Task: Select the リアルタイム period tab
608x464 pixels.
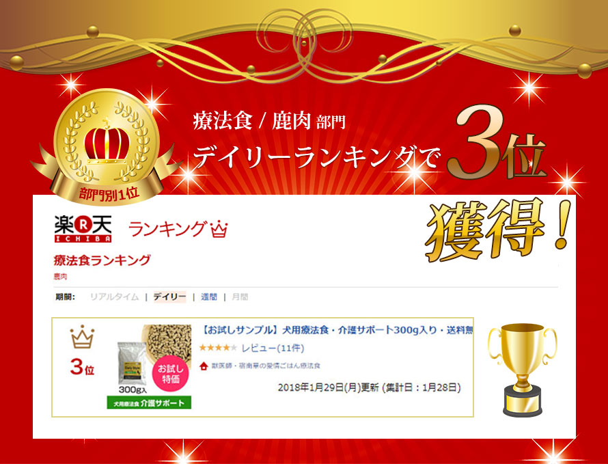Action: coord(114,297)
